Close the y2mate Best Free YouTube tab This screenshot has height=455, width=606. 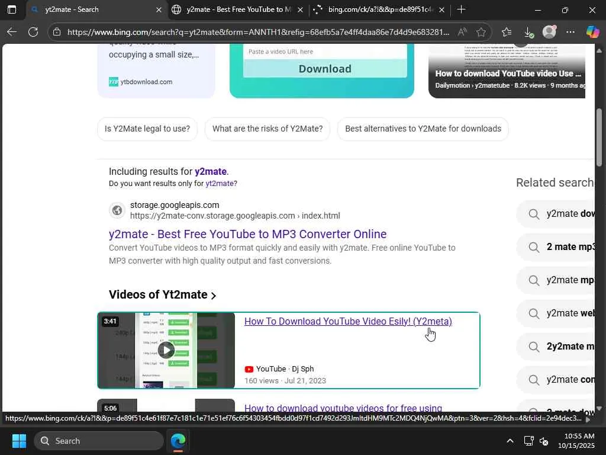pos(300,9)
